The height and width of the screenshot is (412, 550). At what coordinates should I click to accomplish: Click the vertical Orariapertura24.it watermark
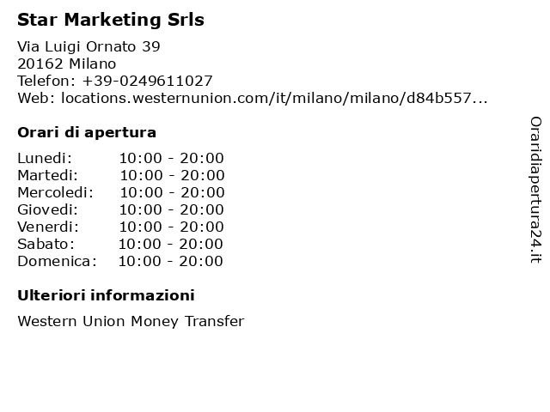pos(535,190)
